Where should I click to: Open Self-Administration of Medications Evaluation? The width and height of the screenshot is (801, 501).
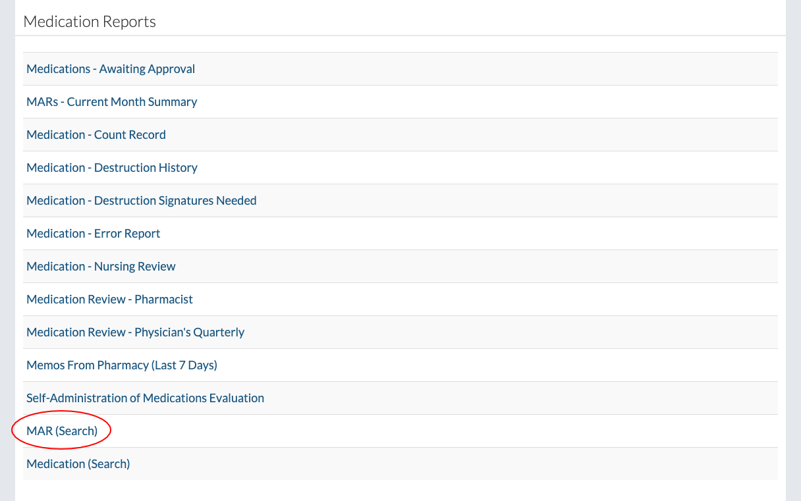point(145,398)
